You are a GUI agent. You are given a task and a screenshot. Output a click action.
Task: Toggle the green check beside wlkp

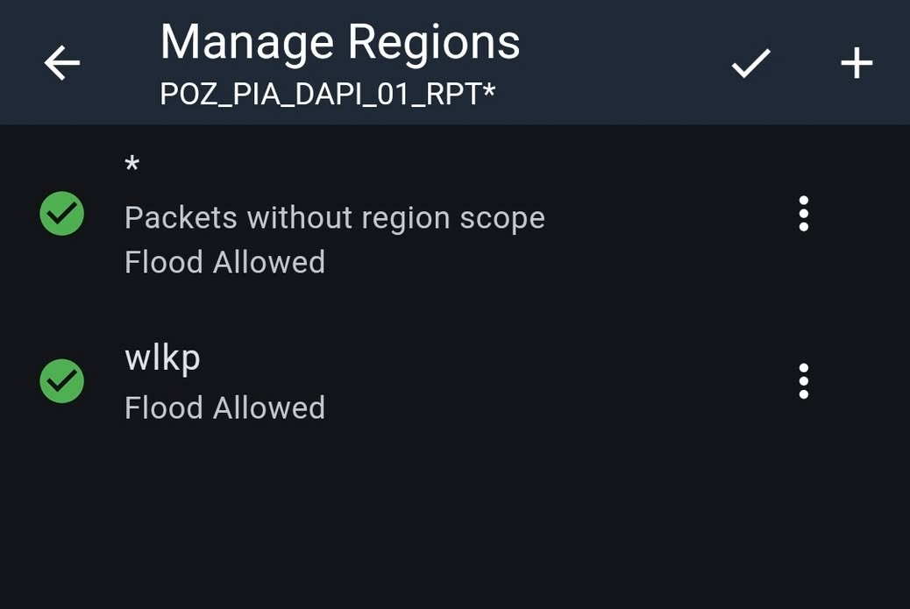tap(62, 381)
